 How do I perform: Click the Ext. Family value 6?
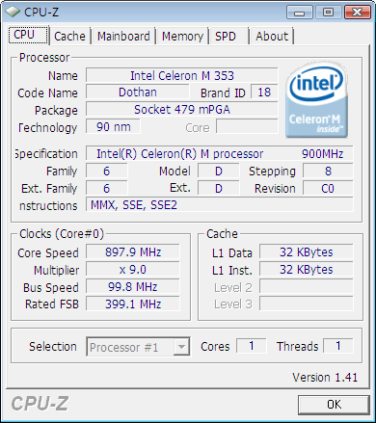click(107, 188)
